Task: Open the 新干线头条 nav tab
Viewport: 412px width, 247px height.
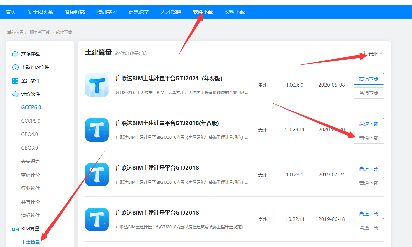Action: [40, 12]
